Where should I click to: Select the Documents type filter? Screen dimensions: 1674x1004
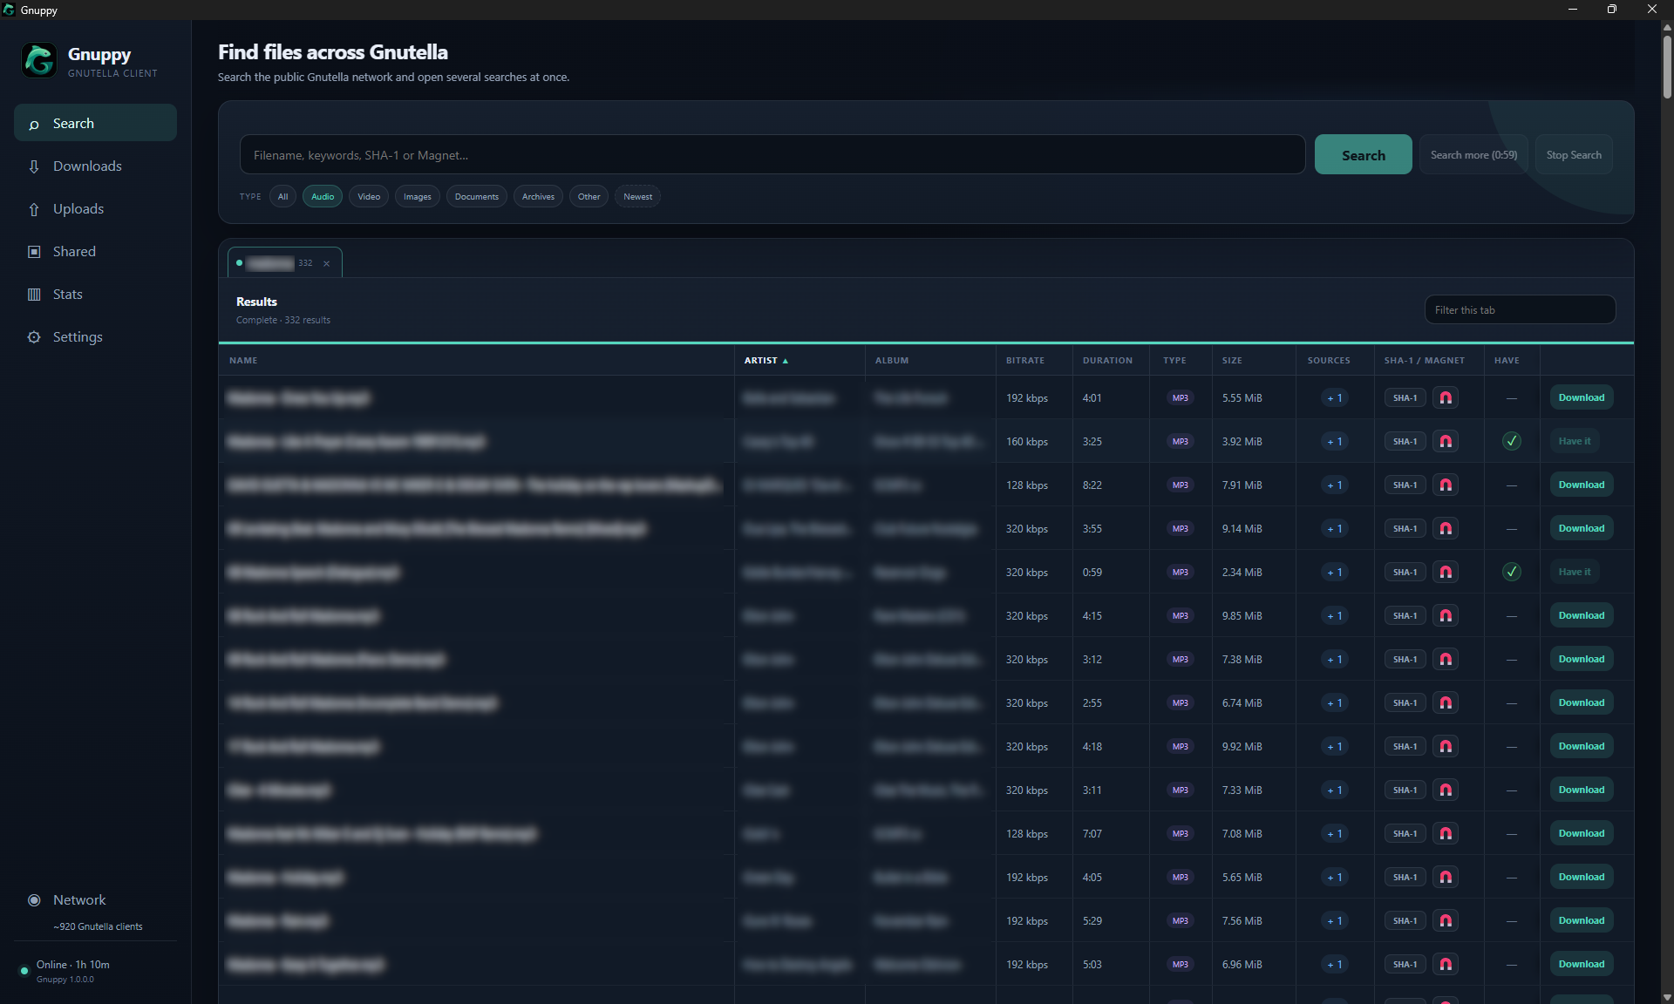476,196
